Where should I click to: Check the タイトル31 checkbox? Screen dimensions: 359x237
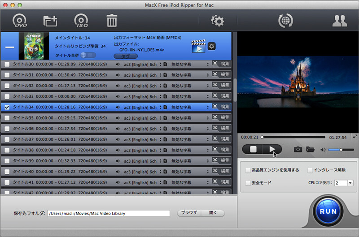[x=7, y=75]
